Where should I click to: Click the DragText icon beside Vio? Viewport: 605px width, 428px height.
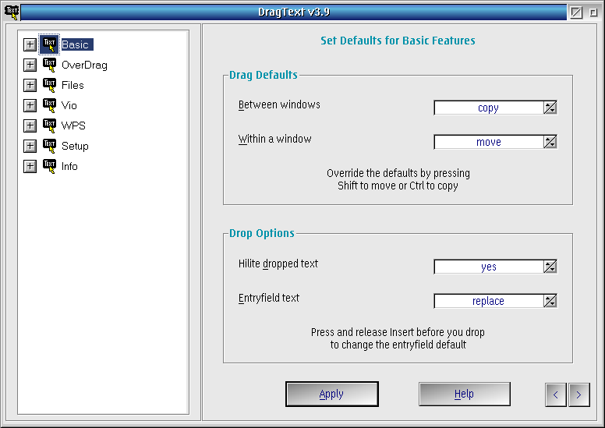[x=49, y=105]
